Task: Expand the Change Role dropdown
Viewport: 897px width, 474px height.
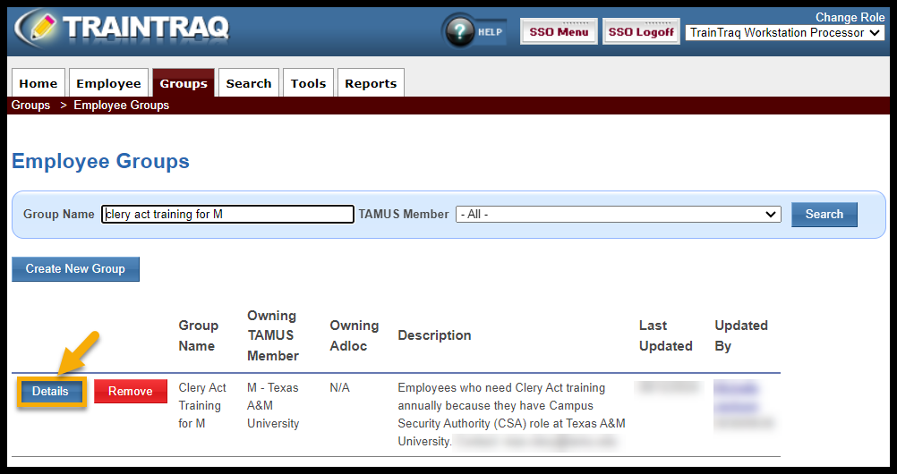Action: point(785,33)
